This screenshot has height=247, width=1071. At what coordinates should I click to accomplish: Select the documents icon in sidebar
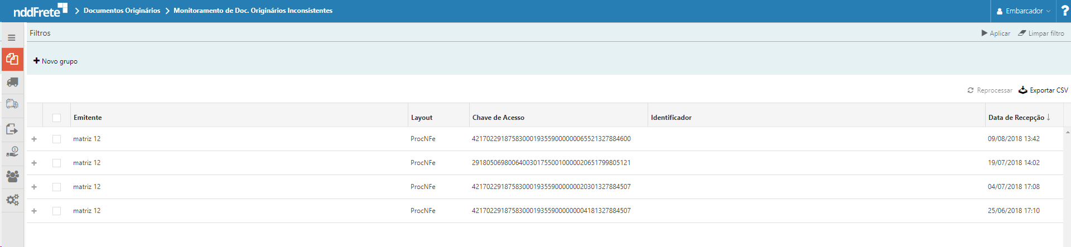point(12,59)
